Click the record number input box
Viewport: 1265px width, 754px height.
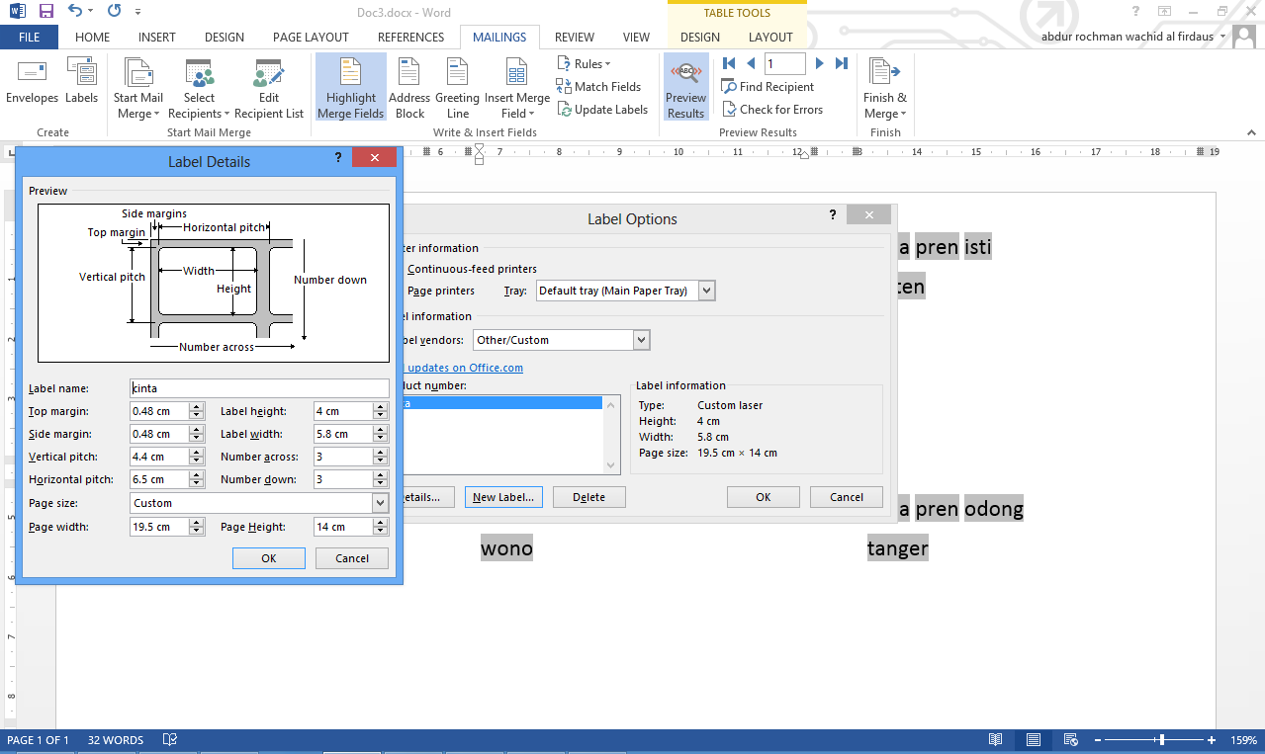pyautogui.click(x=784, y=62)
